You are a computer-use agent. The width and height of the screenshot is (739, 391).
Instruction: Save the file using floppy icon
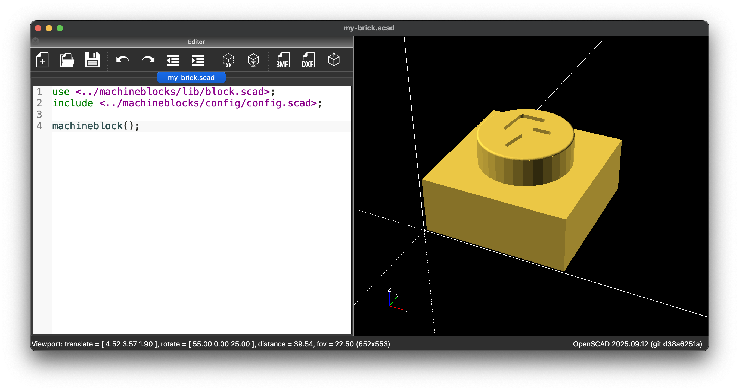(92, 60)
